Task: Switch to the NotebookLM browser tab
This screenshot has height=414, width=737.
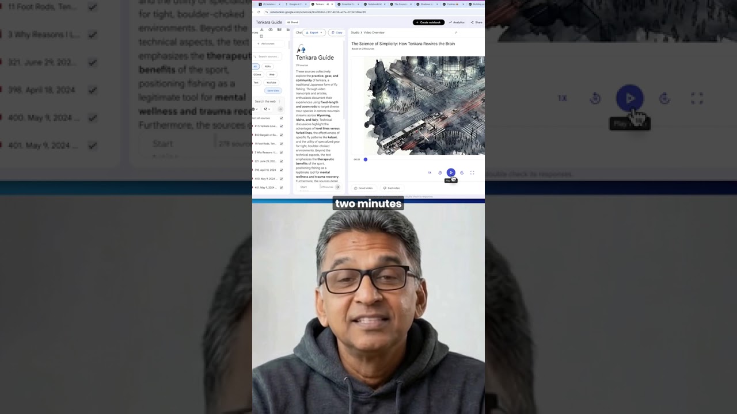Action: [x=375, y=4]
